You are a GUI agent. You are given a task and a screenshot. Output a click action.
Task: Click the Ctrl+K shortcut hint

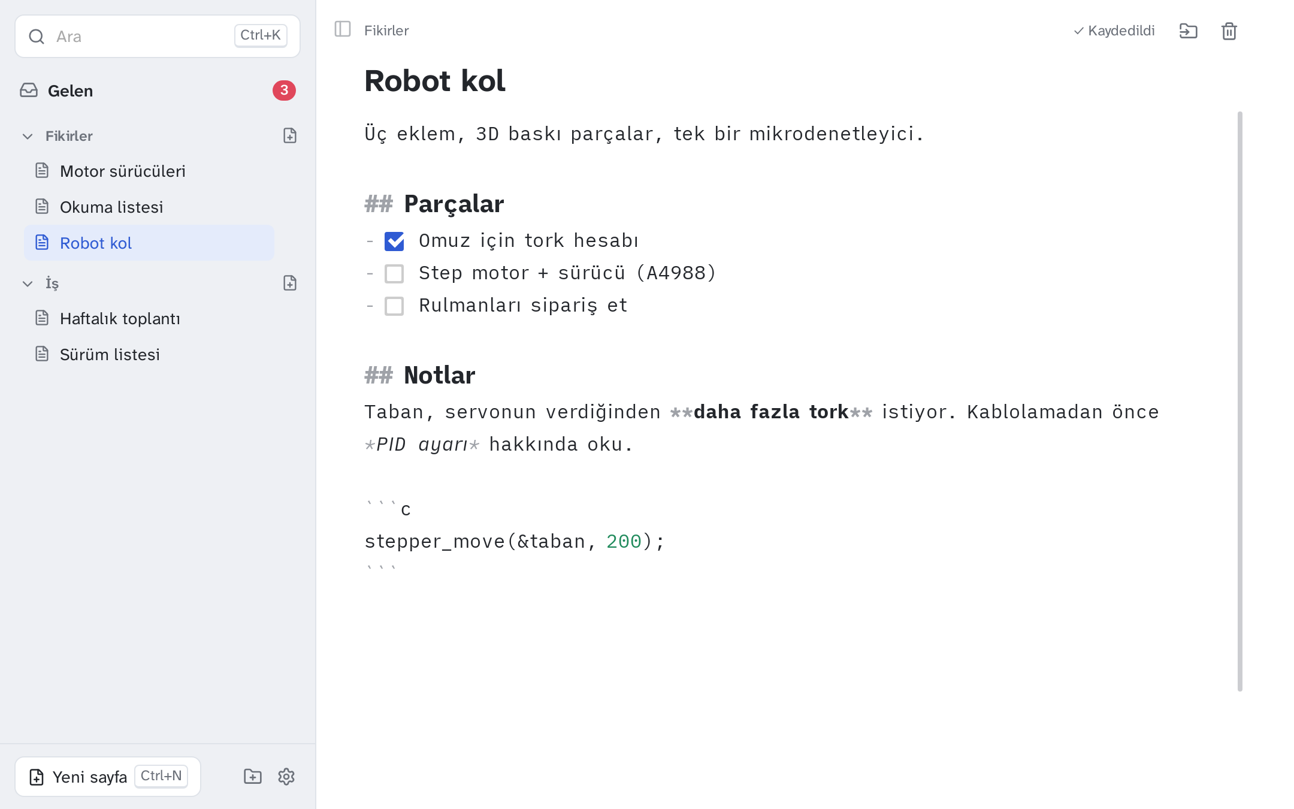click(x=261, y=35)
